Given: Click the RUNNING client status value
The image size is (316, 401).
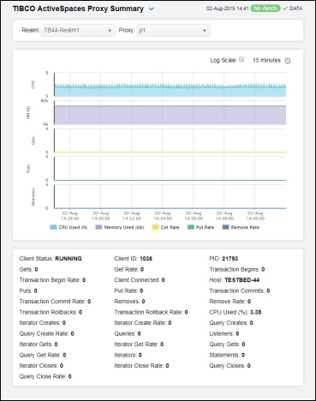Looking at the screenshot, I should tap(69, 259).
